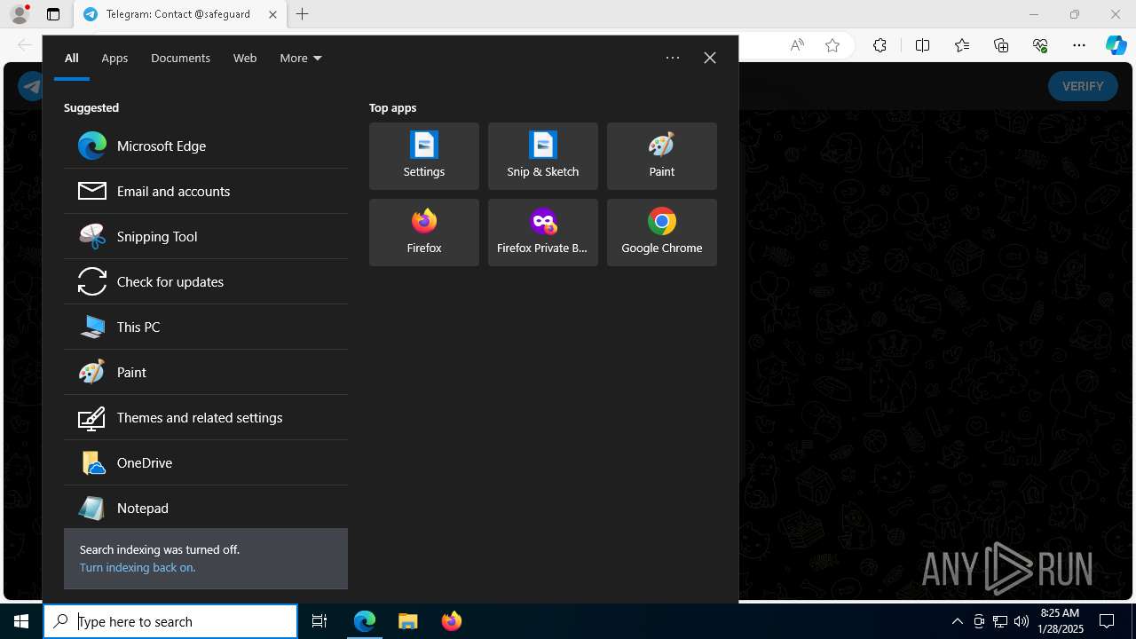Viewport: 1136px width, 639px height.
Task: Expand the More dropdown filter
Action: 301,58
